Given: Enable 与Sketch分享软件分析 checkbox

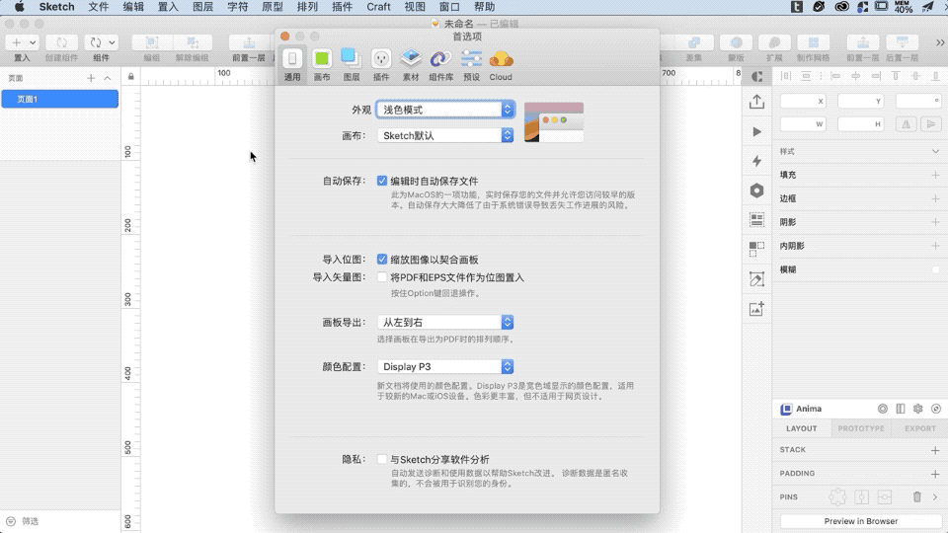Looking at the screenshot, I should pyautogui.click(x=382, y=459).
